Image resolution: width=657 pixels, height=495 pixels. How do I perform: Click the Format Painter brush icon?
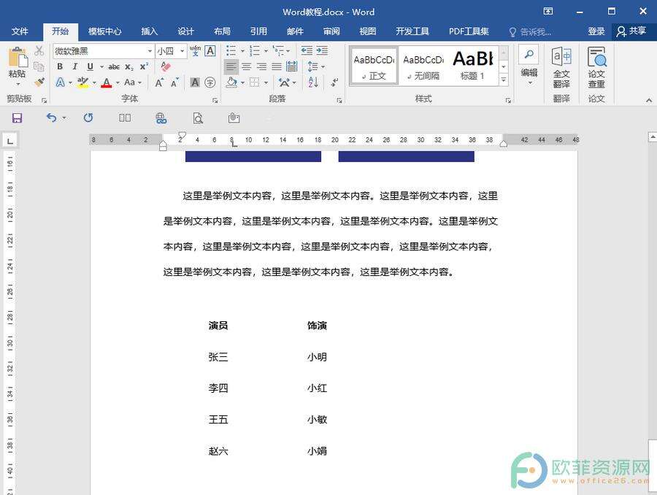pos(39,82)
